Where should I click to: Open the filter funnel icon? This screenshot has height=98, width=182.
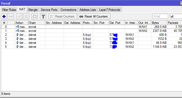click(43, 16)
